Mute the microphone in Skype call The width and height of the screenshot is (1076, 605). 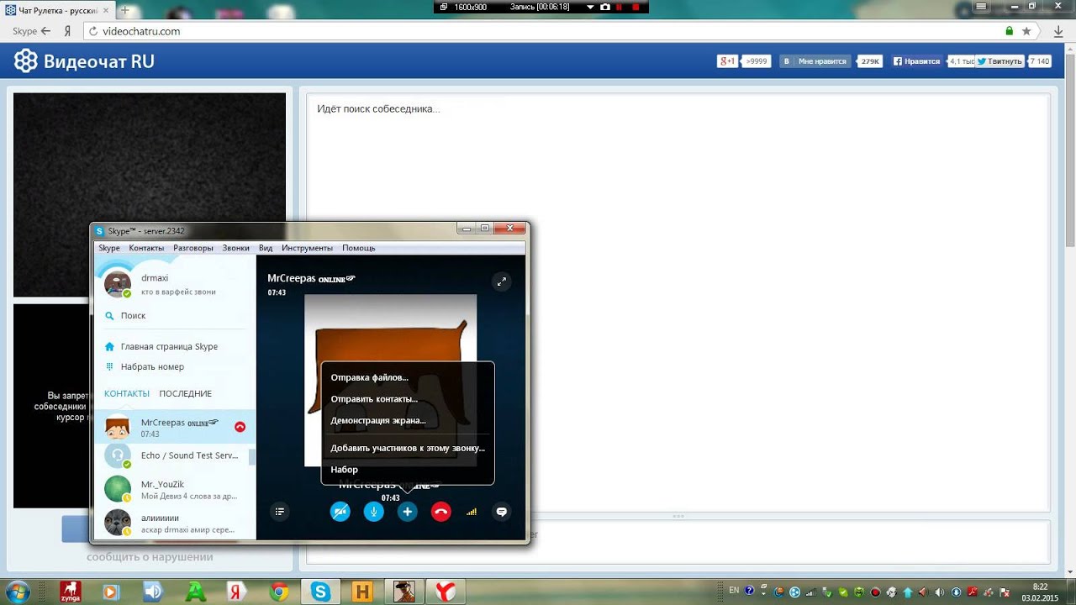[374, 511]
